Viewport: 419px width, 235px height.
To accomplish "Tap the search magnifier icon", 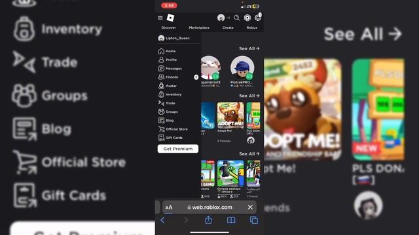I will pyautogui.click(x=237, y=18).
